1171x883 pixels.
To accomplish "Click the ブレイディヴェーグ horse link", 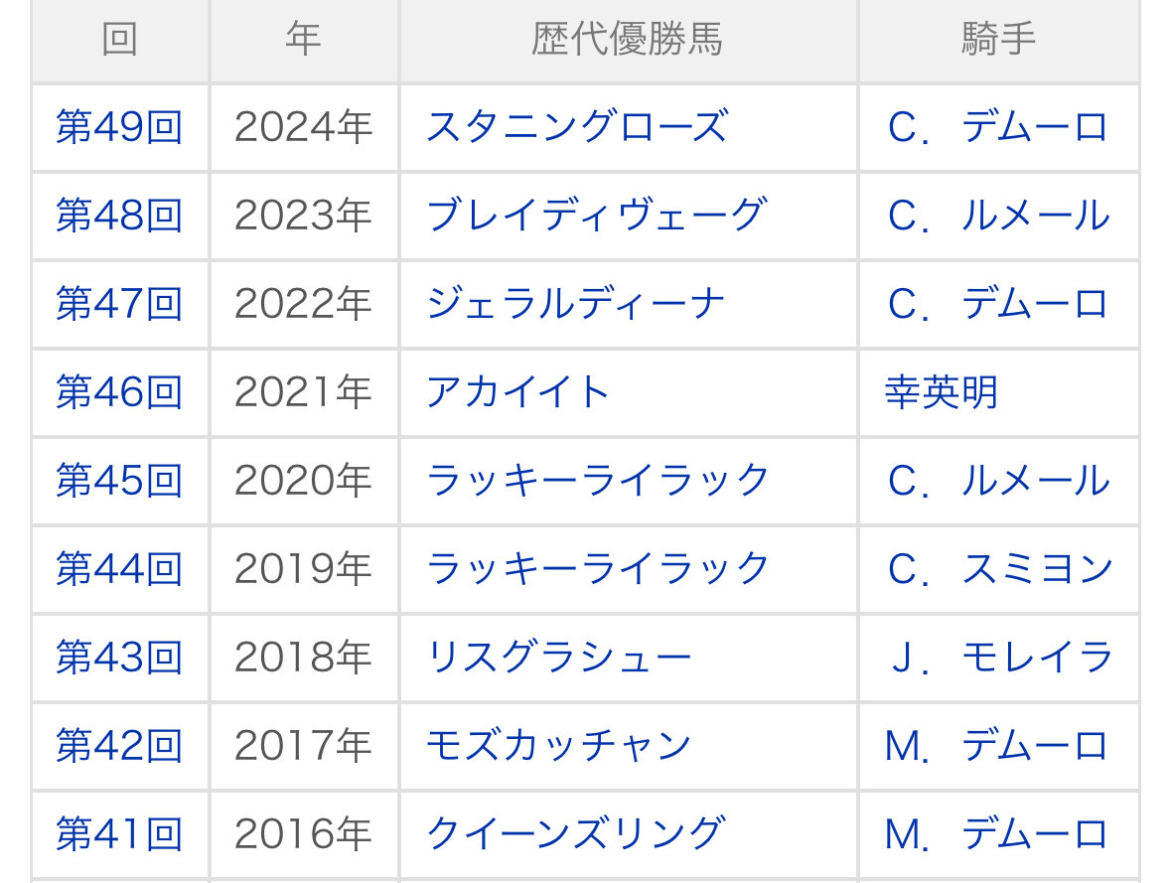I will (x=596, y=216).
